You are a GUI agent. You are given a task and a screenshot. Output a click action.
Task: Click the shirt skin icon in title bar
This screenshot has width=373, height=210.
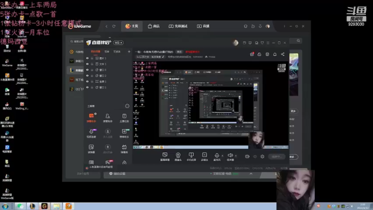pyautogui.click(x=262, y=43)
